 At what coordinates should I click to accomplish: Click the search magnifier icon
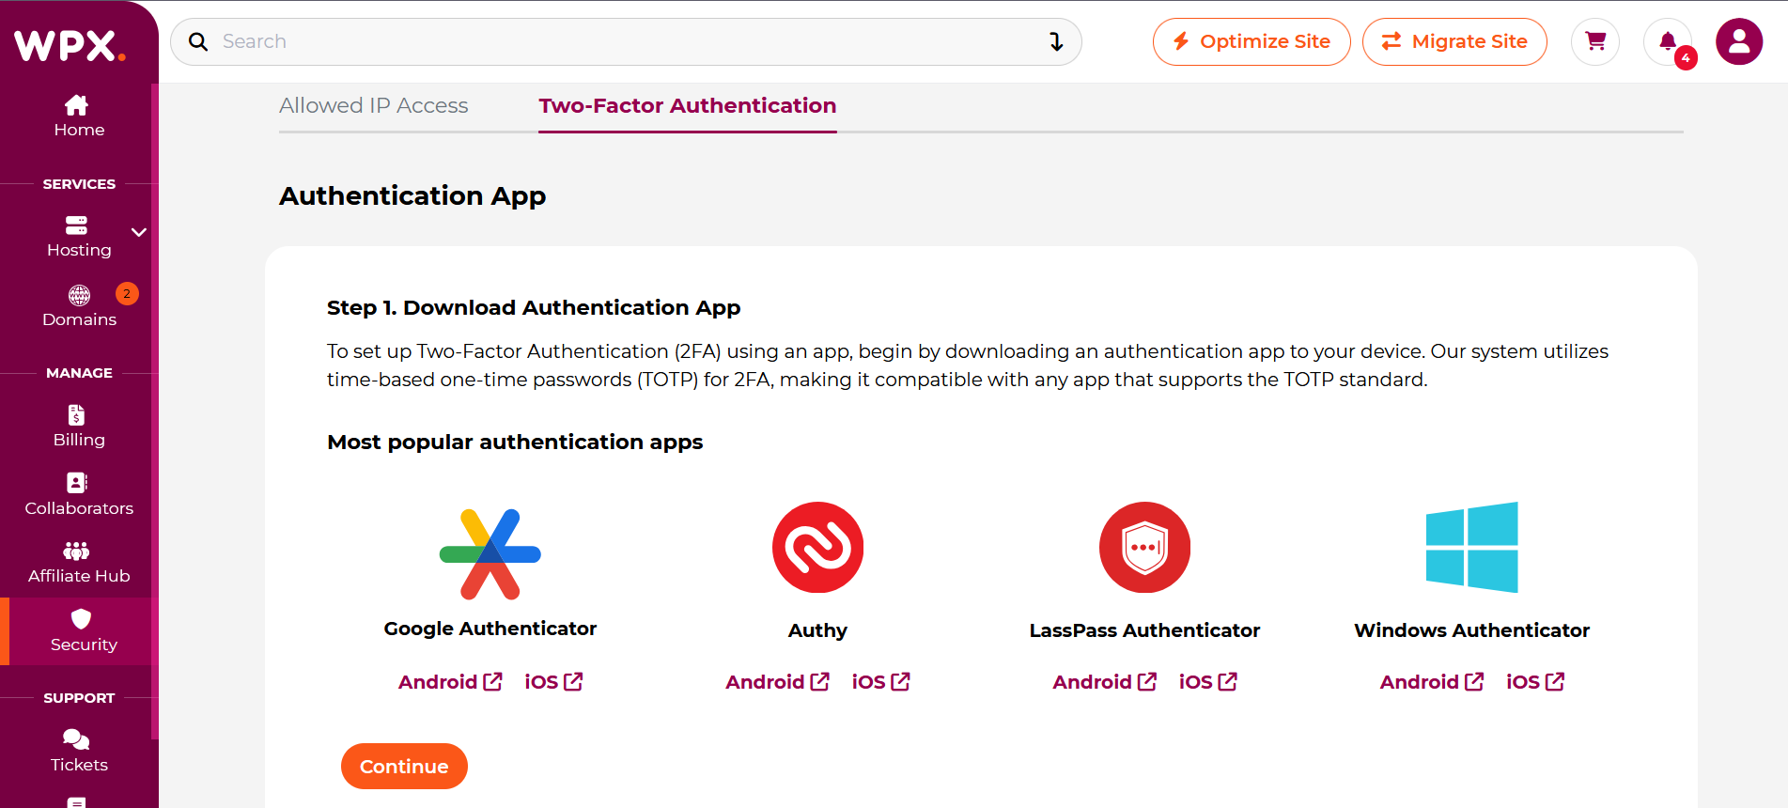pos(198,41)
